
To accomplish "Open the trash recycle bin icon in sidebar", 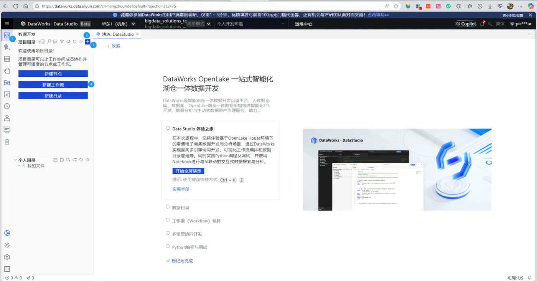I will pyautogui.click(x=7, y=142).
